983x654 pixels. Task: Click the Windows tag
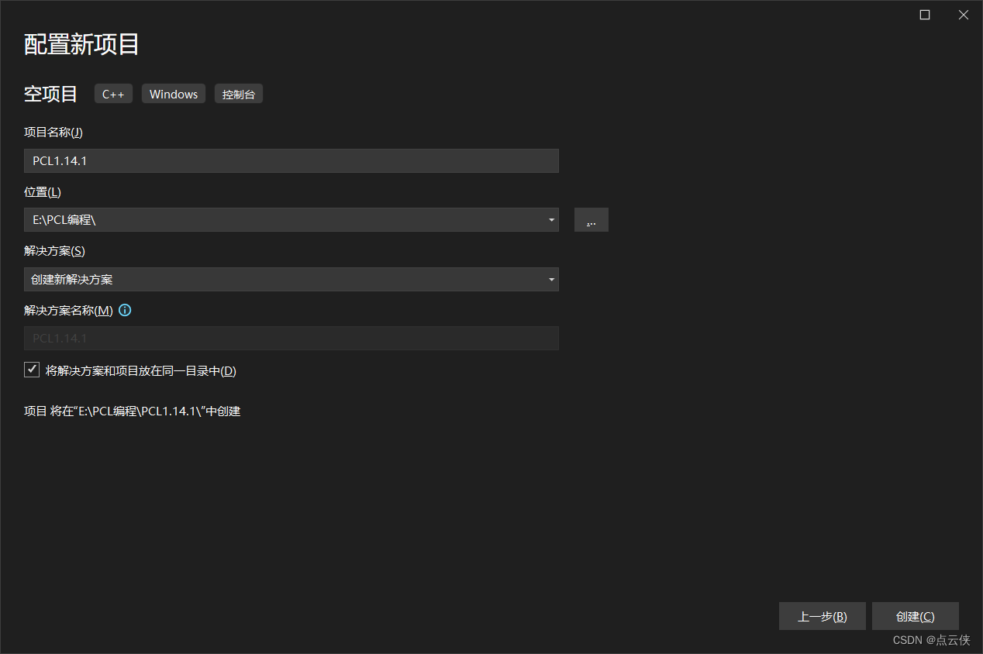tap(174, 94)
